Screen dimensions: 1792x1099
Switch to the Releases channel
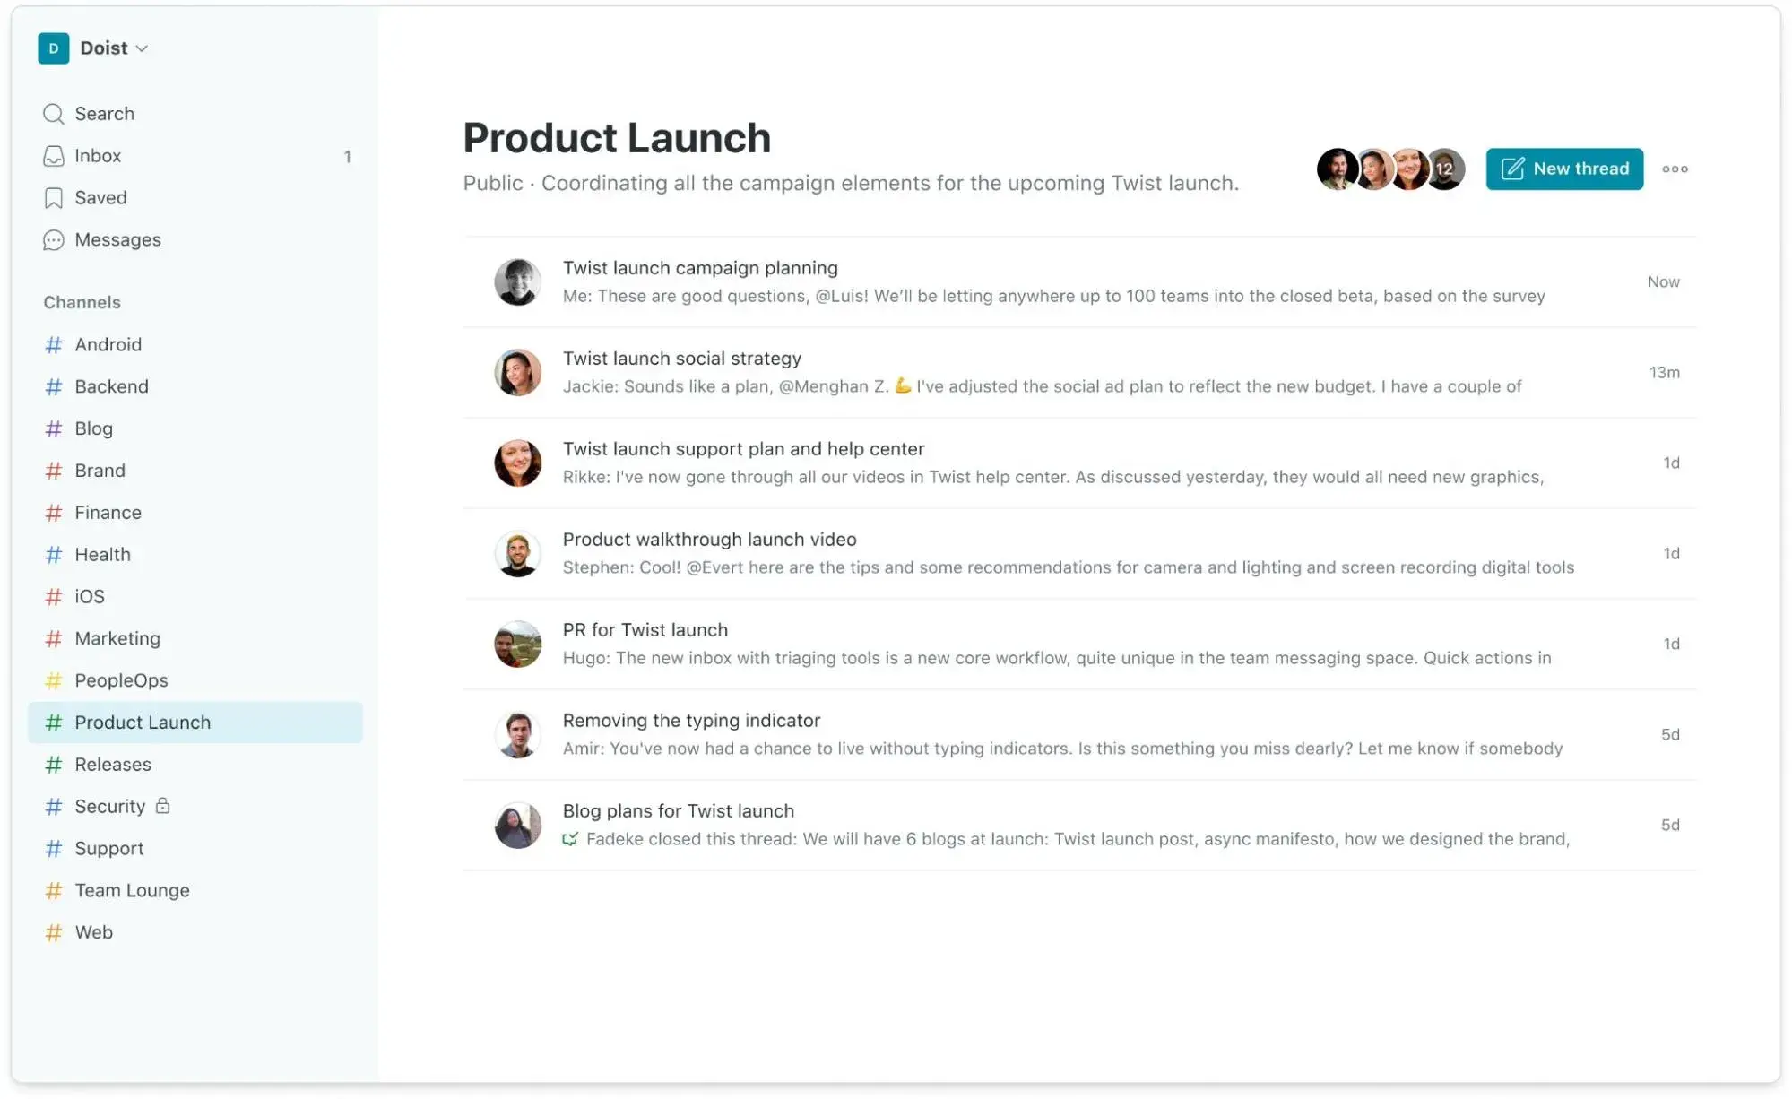click(x=113, y=764)
